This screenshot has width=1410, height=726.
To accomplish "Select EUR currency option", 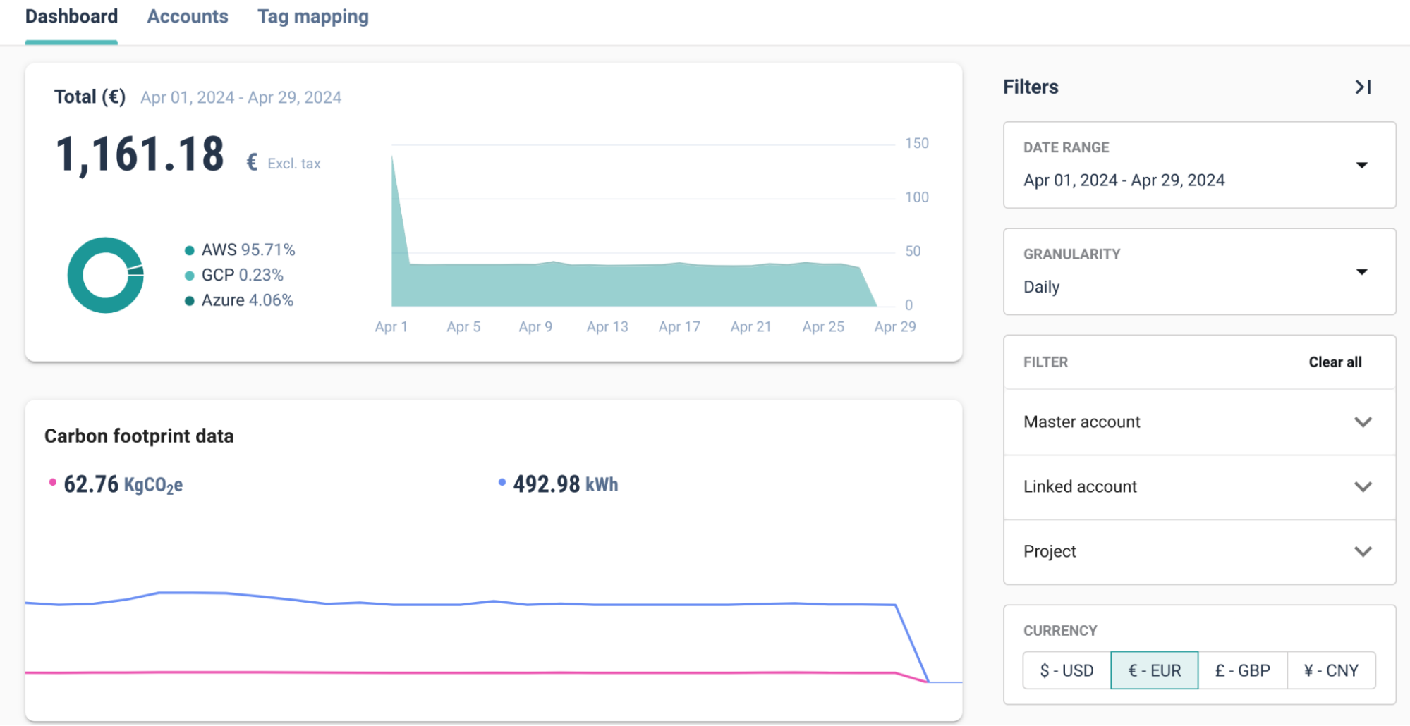I will coord(1154,670).
